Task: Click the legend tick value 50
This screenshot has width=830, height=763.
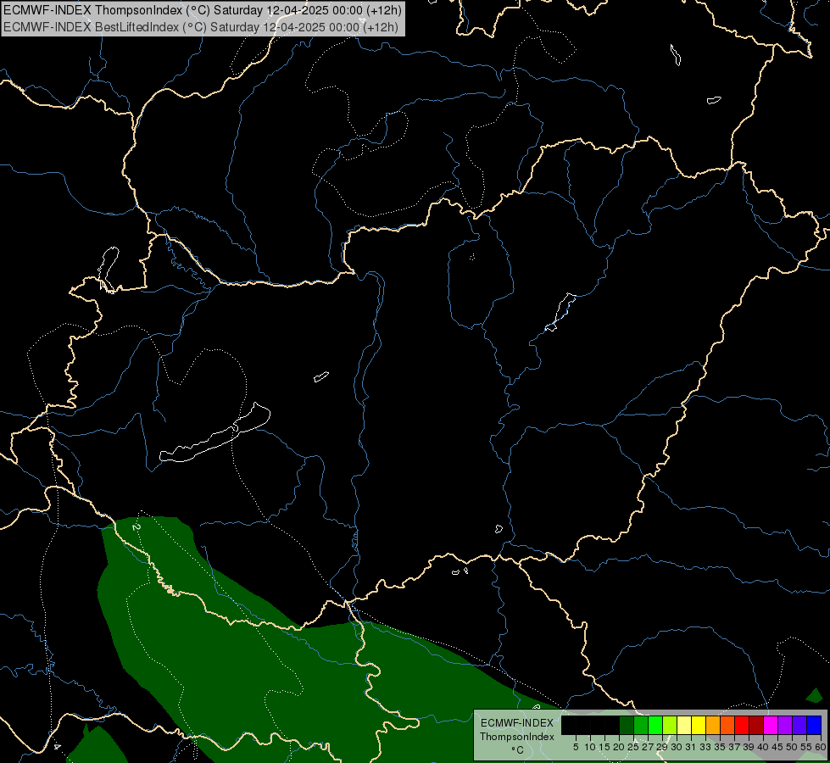Action: coord(792,747)
